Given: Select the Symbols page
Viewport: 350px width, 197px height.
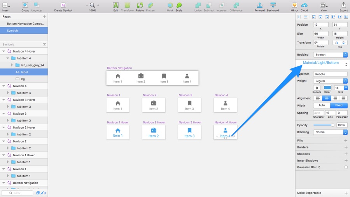Looking at the screenshot, I should click(x=24, y=31).
